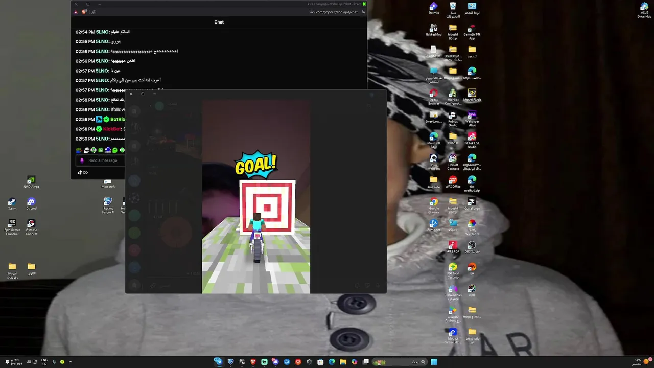Select the BotRix message in the chat
This screenshot has height=368, width=654.
coord(101,119)
